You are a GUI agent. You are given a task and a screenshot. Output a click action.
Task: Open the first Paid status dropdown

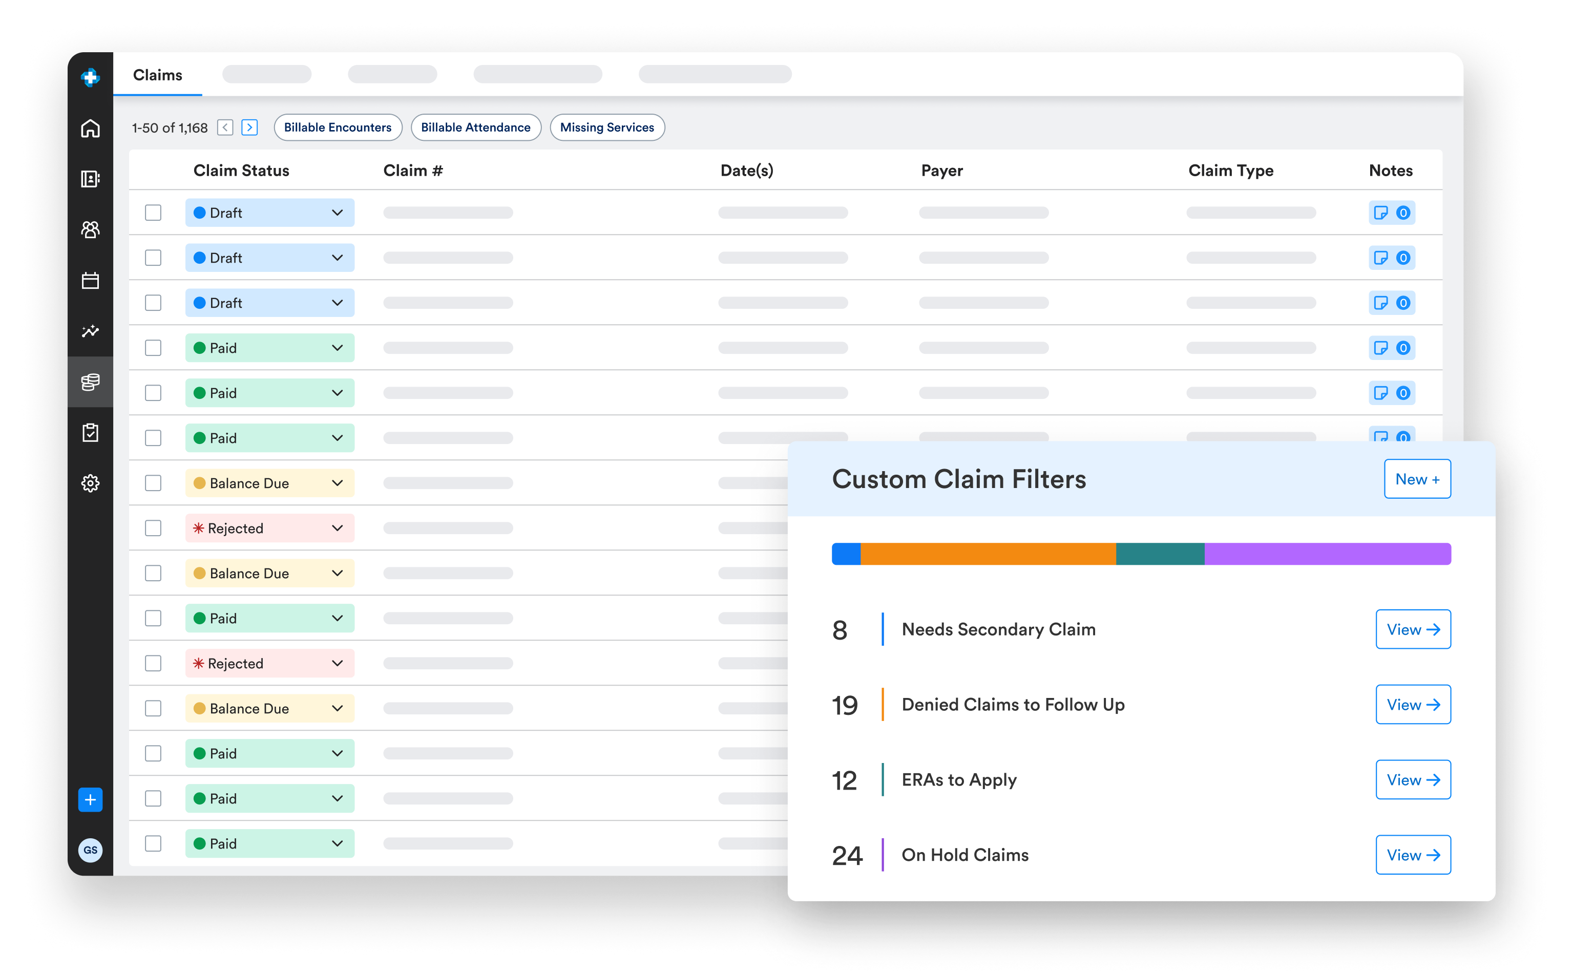pos(337,348)
